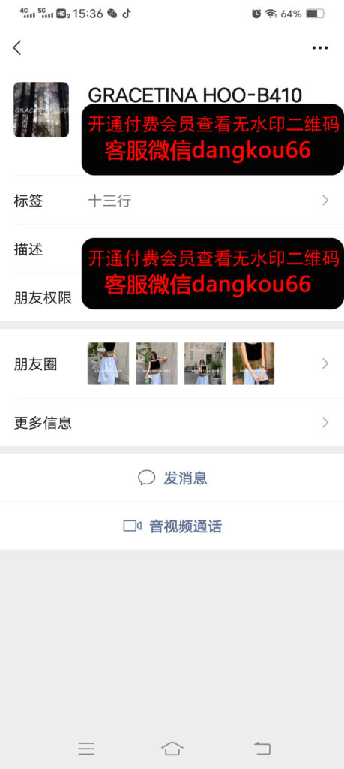The image size is (344, 769).
Task: Open first Moments thumbnail photo
Action: point(108,363)
